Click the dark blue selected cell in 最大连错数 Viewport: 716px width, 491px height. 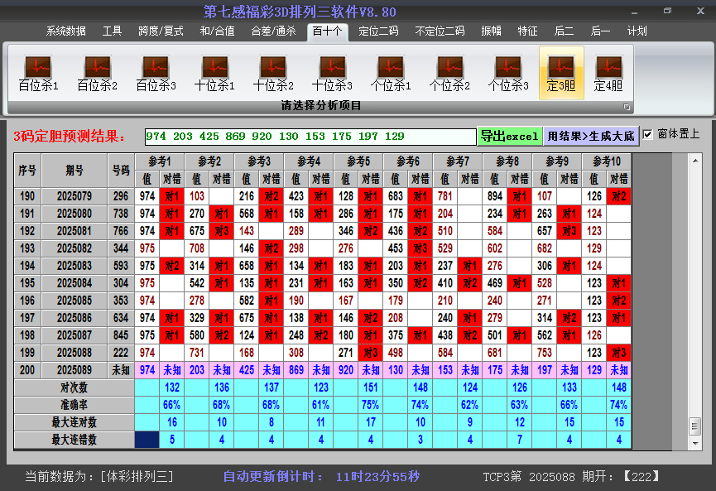click(x=147, y=440)
